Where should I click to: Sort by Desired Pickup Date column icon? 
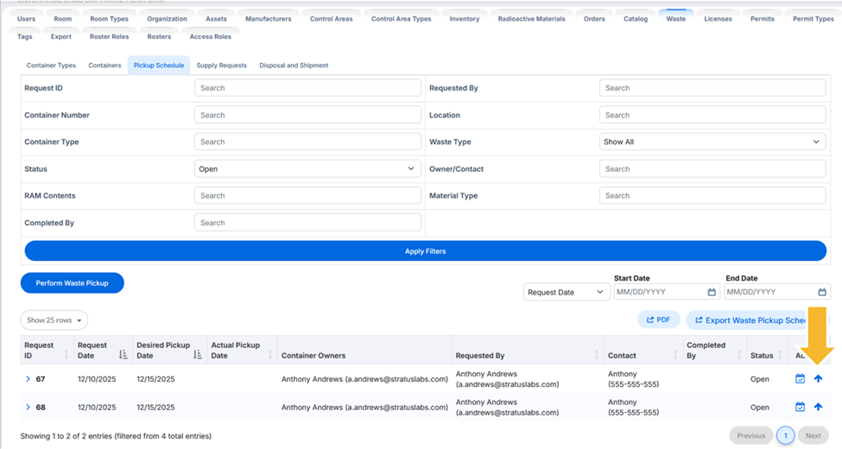click(x=197, y=355)
